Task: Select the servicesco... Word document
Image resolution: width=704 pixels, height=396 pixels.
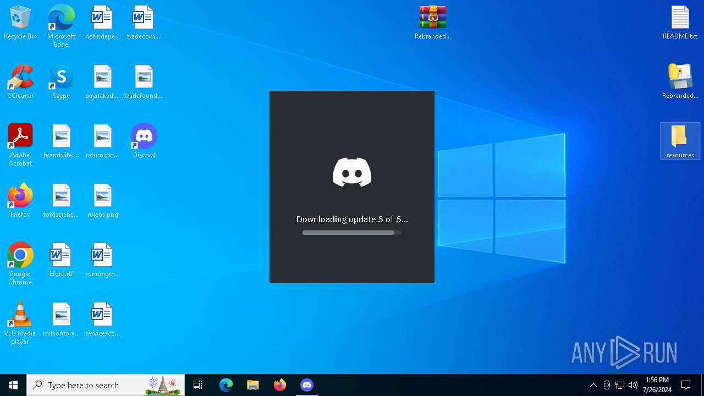Action: coord(102,320)
